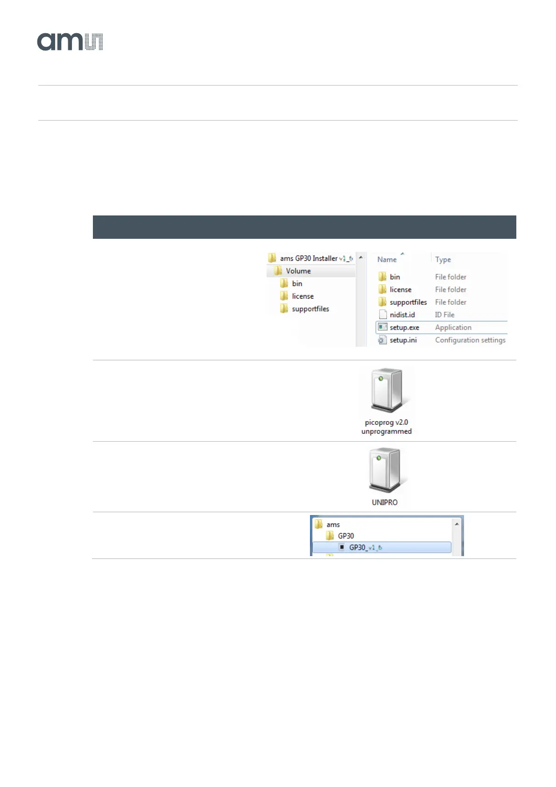The image size is (556, 787).
Task: Open bin folder icon in file list
Action: [382, 277]
